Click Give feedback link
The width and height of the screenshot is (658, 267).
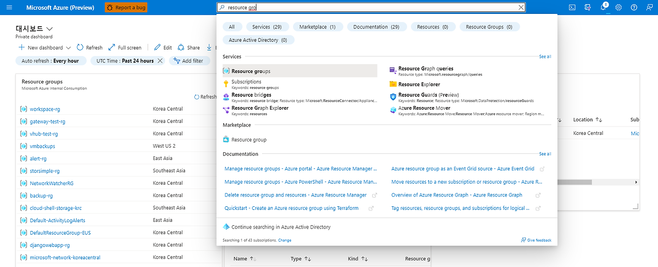click(x=536, y=240)
